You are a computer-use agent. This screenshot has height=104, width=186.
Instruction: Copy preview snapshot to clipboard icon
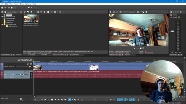[x=143, y=12]
